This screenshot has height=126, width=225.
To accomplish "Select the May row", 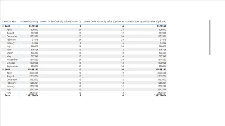I will [9, 56].
